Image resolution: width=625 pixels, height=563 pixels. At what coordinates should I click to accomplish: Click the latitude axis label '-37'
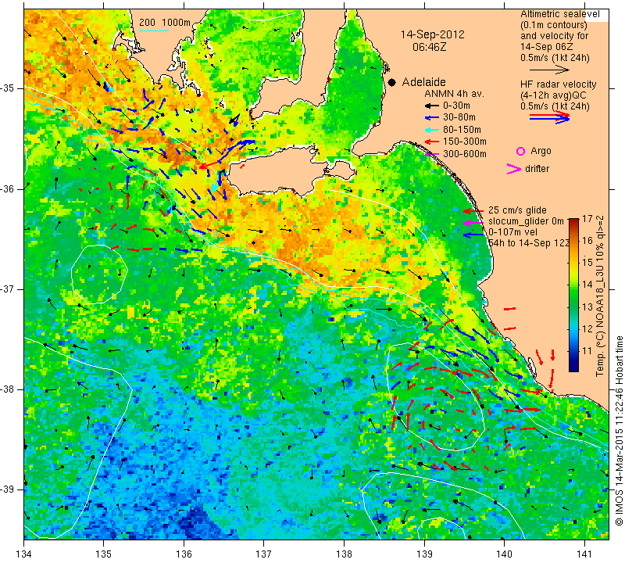[x=8, y=289]
